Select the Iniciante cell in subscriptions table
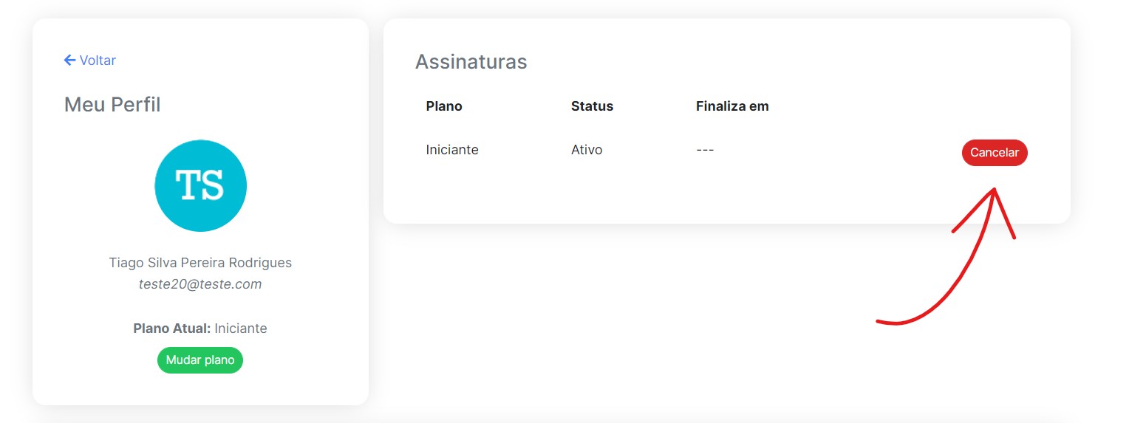 [452, 150]
